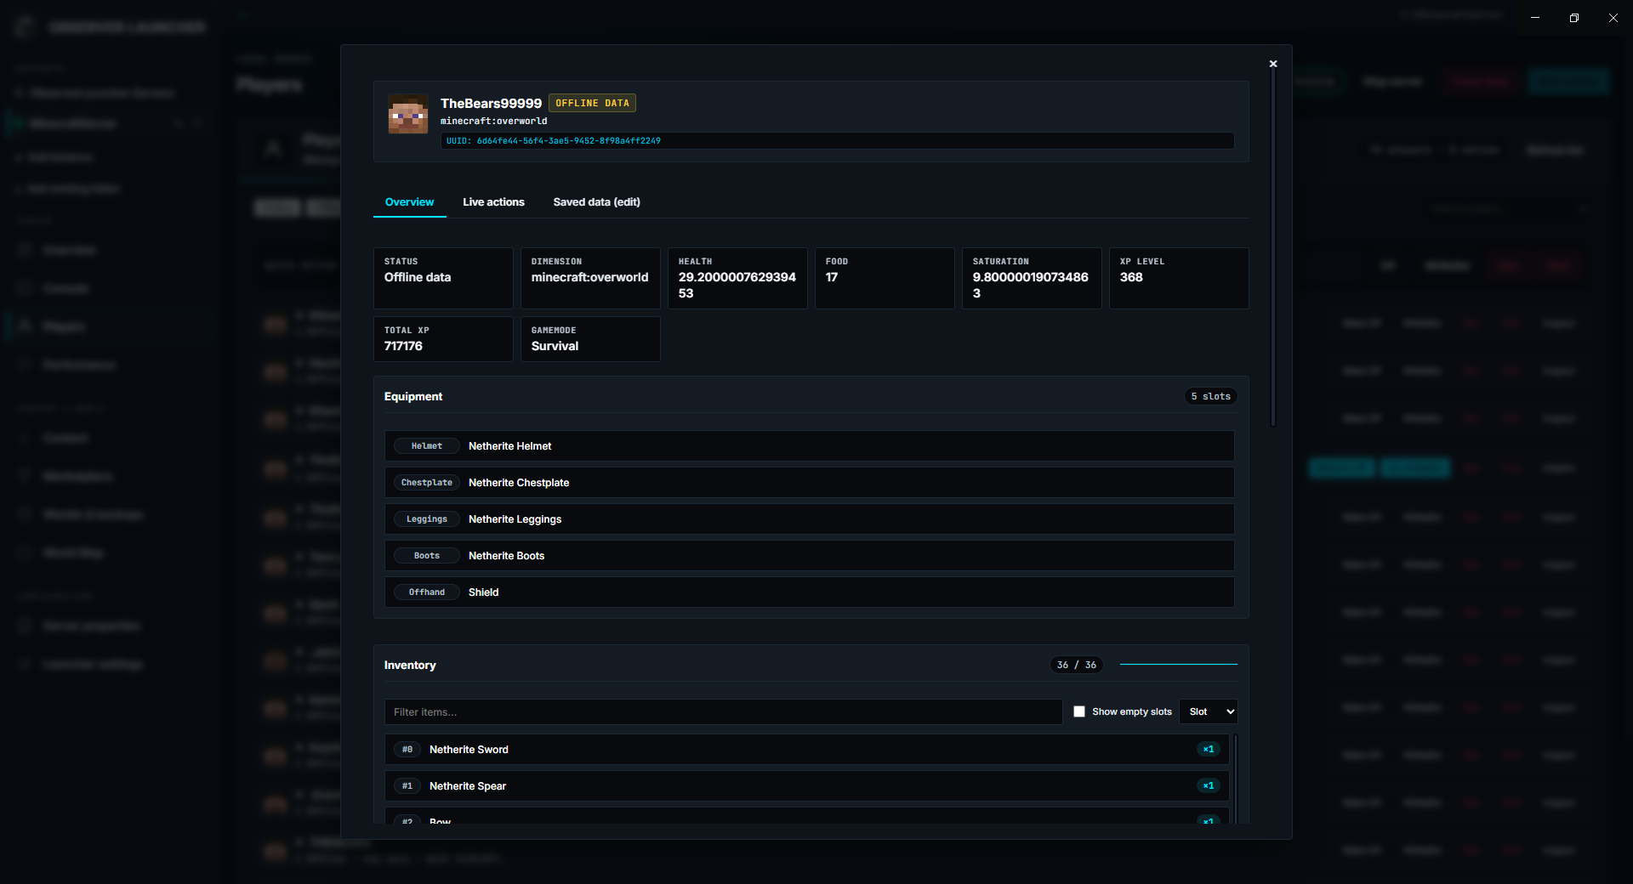Click the TheBears99999 player name
The height and width of the screenshot is (884, 1633).
click(x=491, y=104)
